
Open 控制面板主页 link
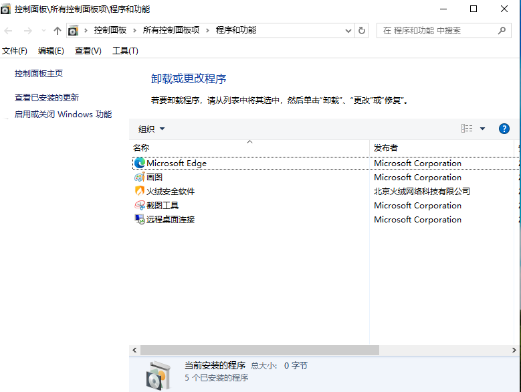click(x=39, y=74)
